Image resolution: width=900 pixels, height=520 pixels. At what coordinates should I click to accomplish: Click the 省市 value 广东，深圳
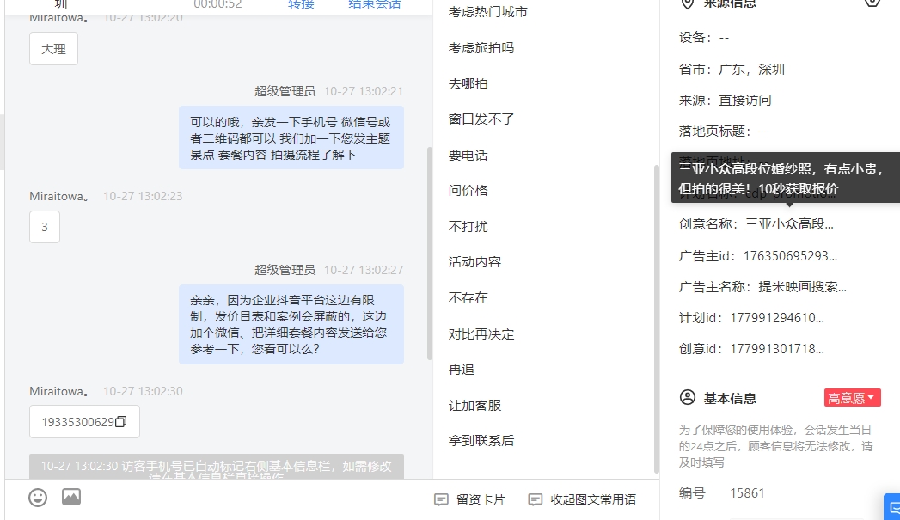pyautogui.click(x=751, y=70)
